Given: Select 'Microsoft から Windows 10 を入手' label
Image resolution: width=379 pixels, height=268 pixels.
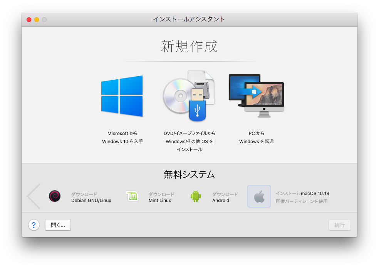Looking at the screenshot, I should 122,137.
